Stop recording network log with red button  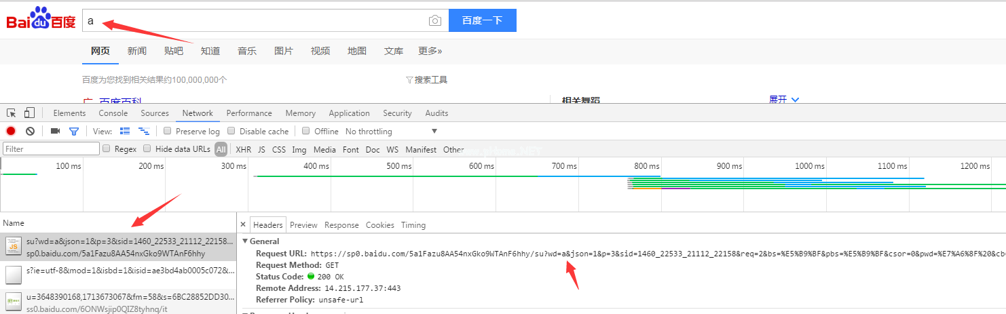click(11, 131)
